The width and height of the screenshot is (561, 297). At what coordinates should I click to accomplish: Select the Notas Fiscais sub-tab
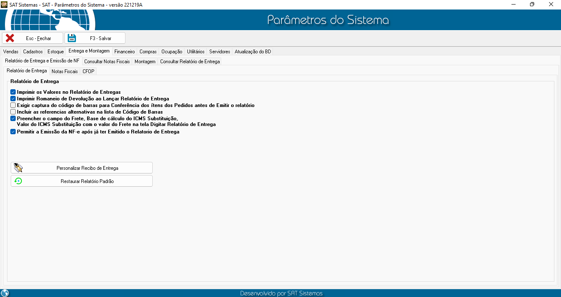(64, 71)
